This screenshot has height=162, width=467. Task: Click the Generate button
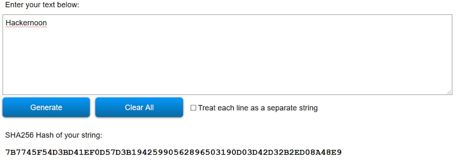pos(46,108)
